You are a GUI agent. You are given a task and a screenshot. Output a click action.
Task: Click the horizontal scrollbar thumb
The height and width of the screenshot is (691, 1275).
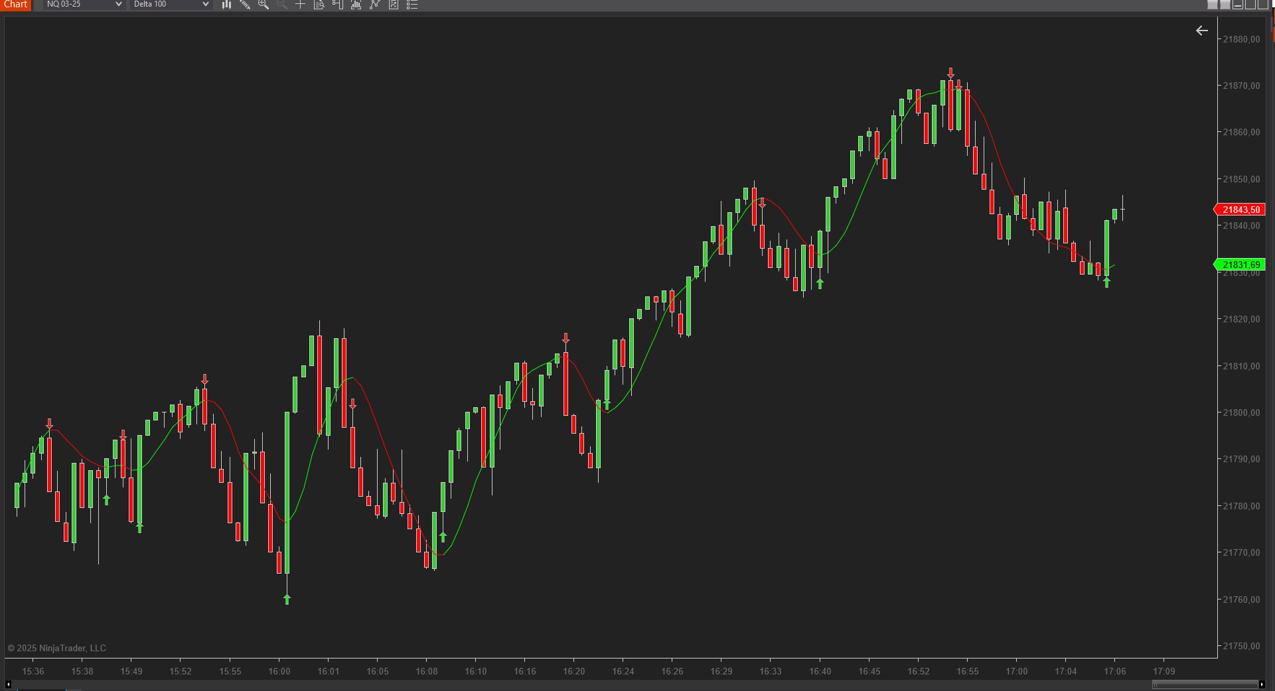pos(1205,684)
